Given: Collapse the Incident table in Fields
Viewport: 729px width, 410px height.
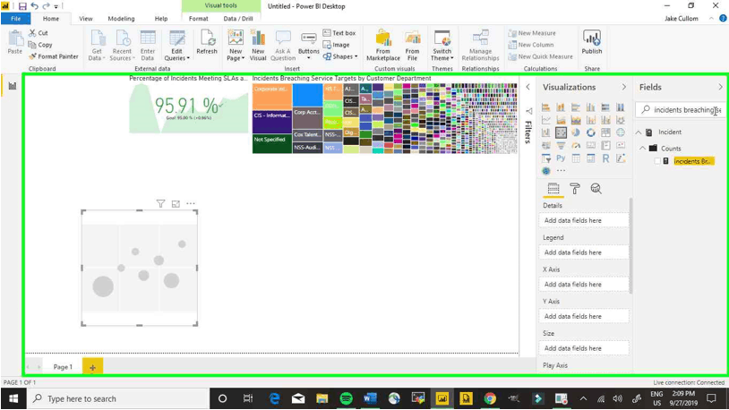Looking at the screenshot, I should 639,132.
